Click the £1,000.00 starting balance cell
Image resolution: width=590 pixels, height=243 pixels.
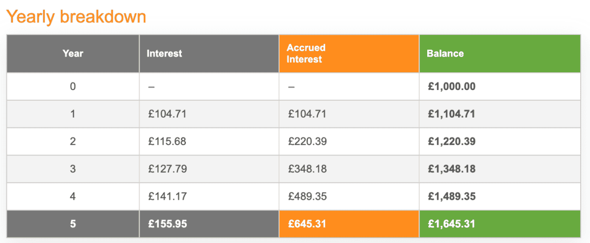click(451, 87)
